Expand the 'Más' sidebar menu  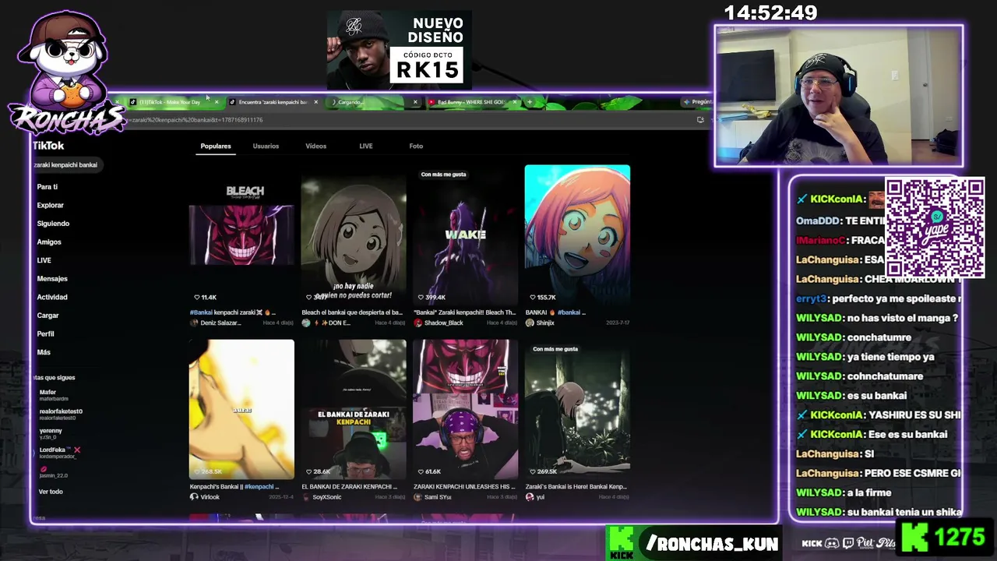pos(44,352)
